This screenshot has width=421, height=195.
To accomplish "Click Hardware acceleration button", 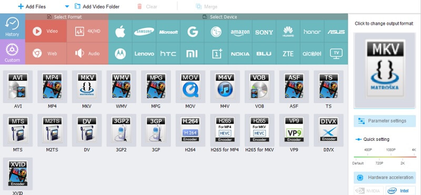I will point(385,177).
